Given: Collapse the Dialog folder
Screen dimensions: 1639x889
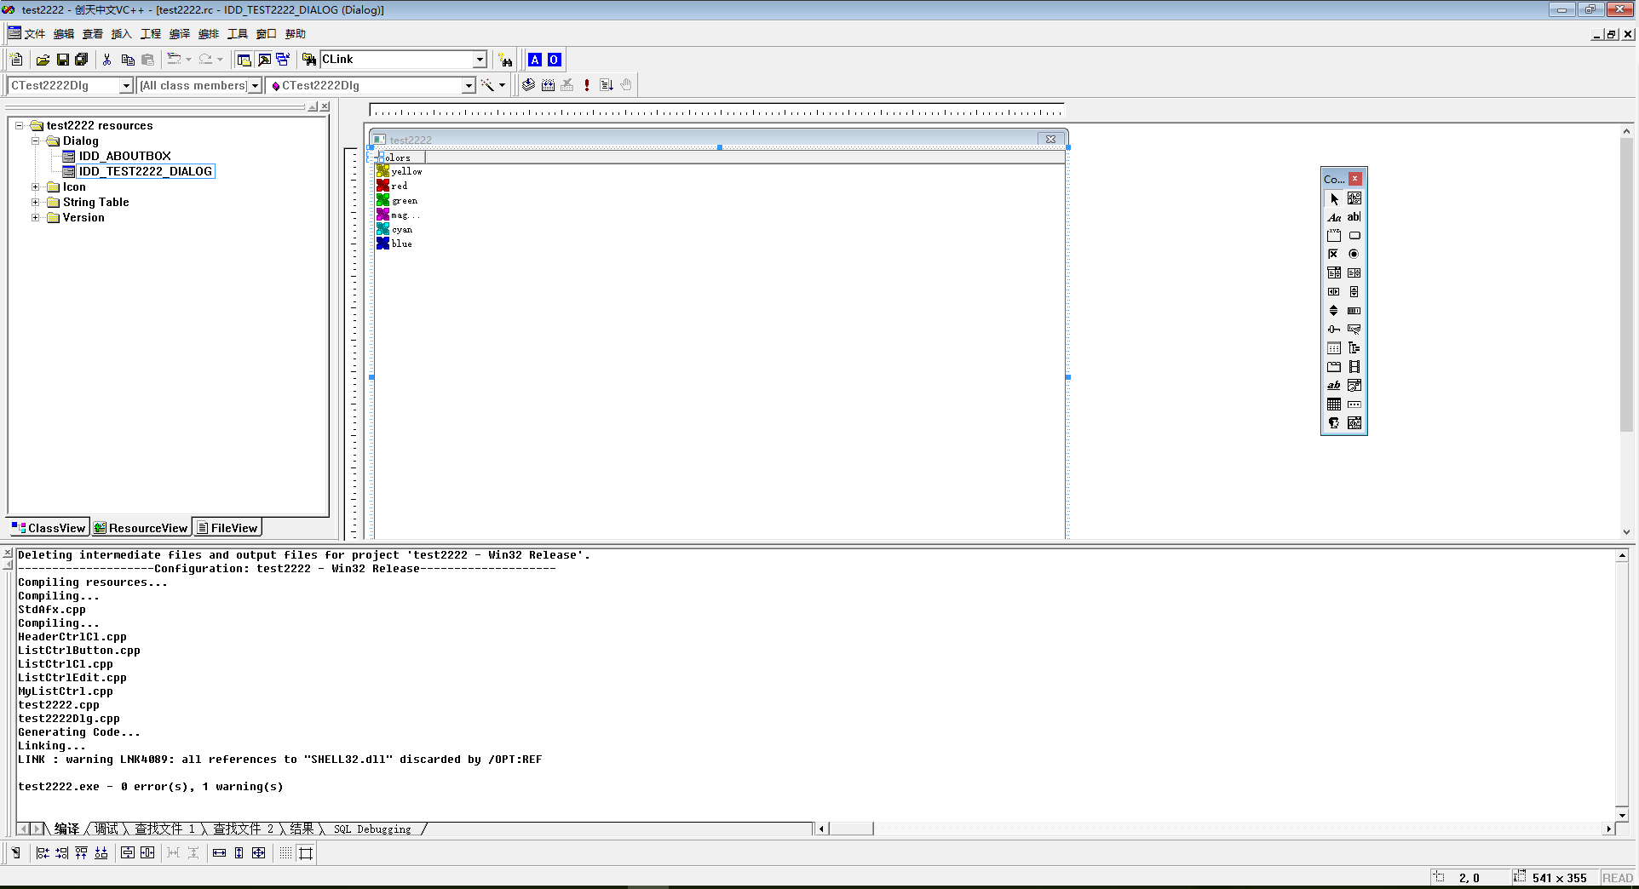Looking at the screenshot, I should coord(36,141).
